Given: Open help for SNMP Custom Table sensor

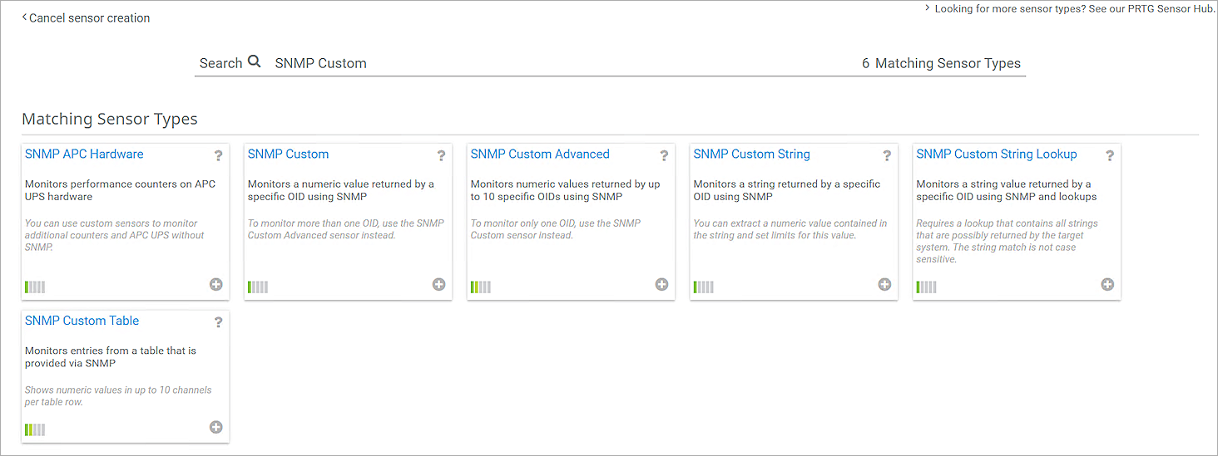Looking at the screenshot, I should coord(218,322).
